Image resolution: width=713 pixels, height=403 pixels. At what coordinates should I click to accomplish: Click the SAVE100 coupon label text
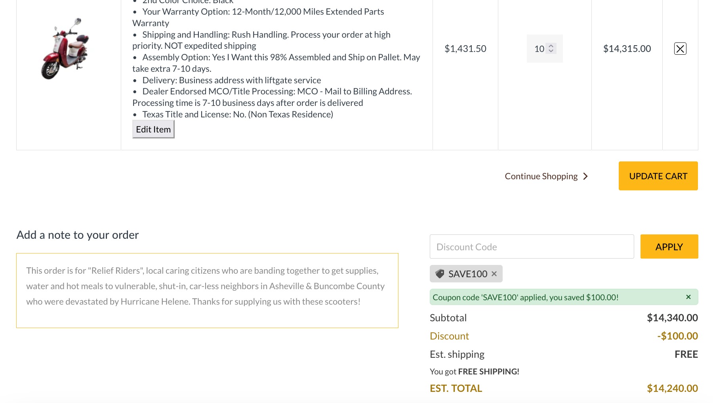[x=468, y=274]
